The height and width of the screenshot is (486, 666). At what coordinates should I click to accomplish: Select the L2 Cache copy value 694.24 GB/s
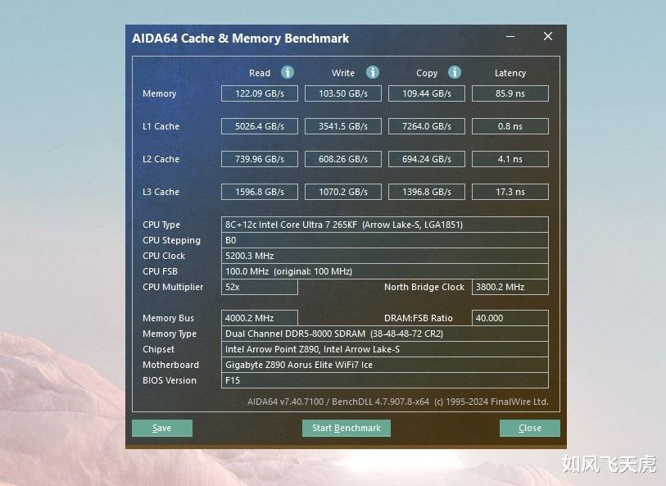(x=427, y=159)
